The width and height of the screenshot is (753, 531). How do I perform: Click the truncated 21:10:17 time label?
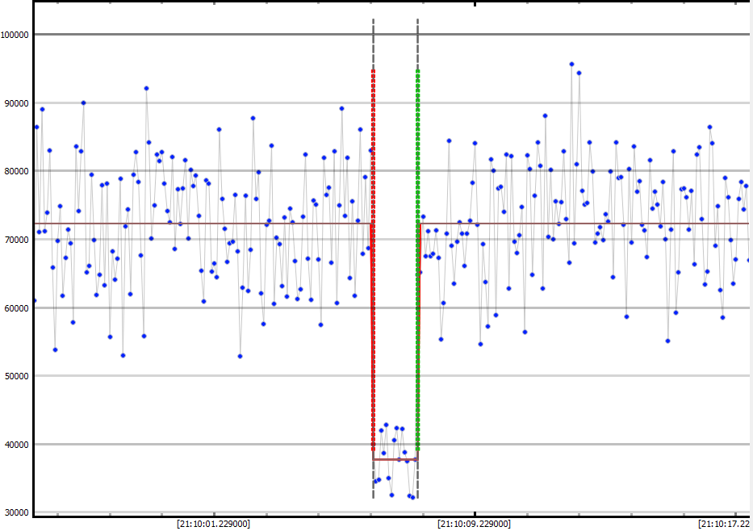click(x=725, y=524)
